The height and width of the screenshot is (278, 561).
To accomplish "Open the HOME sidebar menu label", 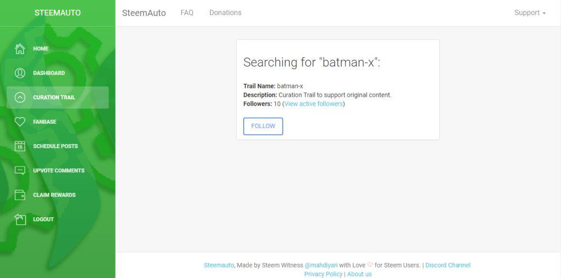I will [x=41, y=49].
